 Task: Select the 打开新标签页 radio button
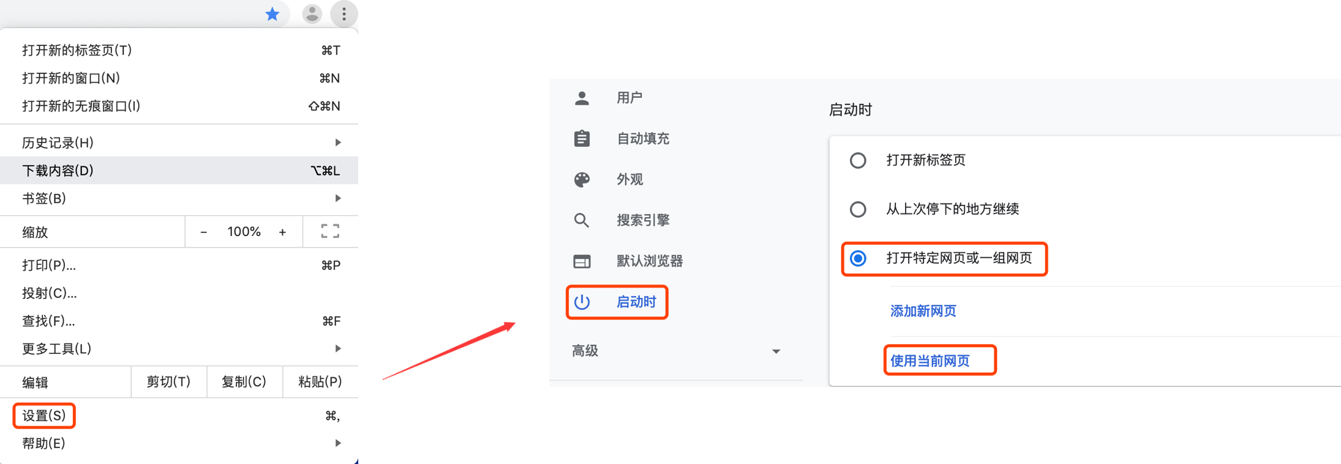point(858,160)
